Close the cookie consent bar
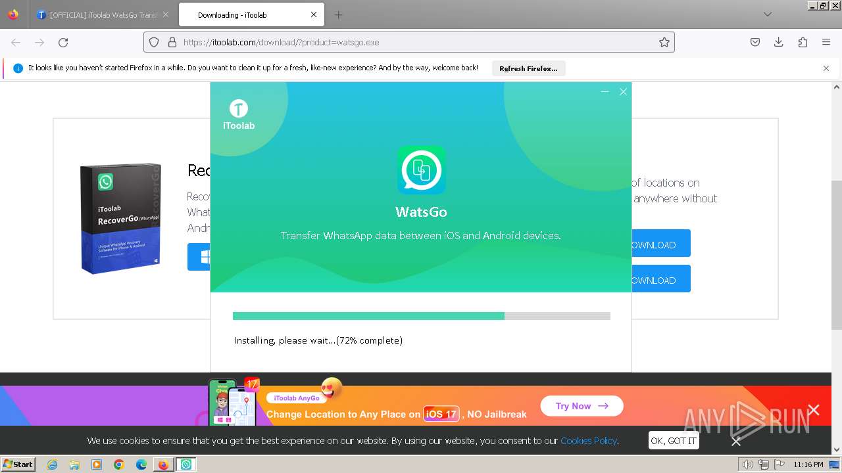The height and width of the screenshot is (473, 842). (x=736, y=441)
